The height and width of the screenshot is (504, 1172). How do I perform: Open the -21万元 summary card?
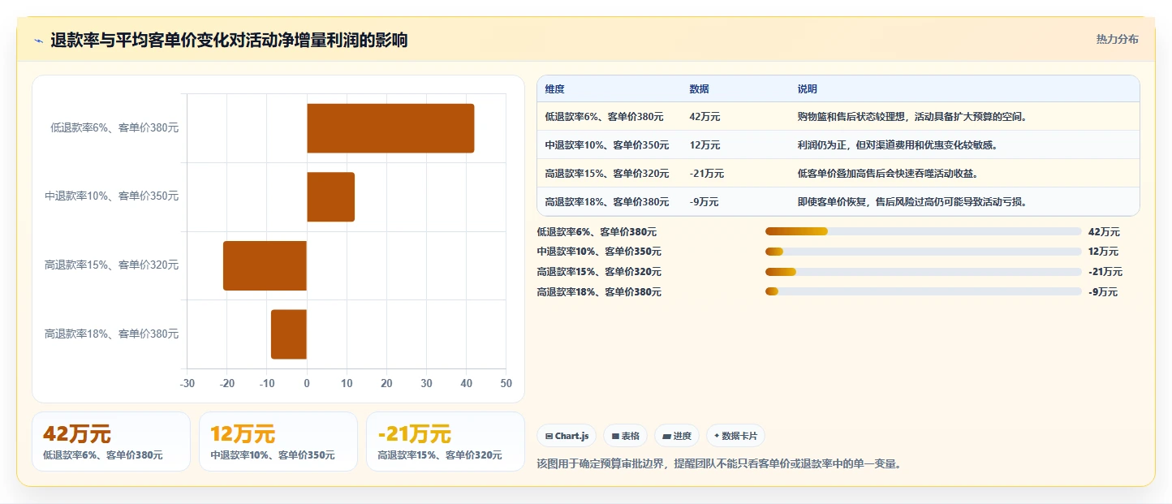click(x=446, y=442)
